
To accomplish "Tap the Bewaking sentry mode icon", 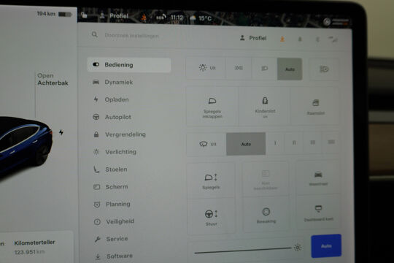I will coord(266,215).
